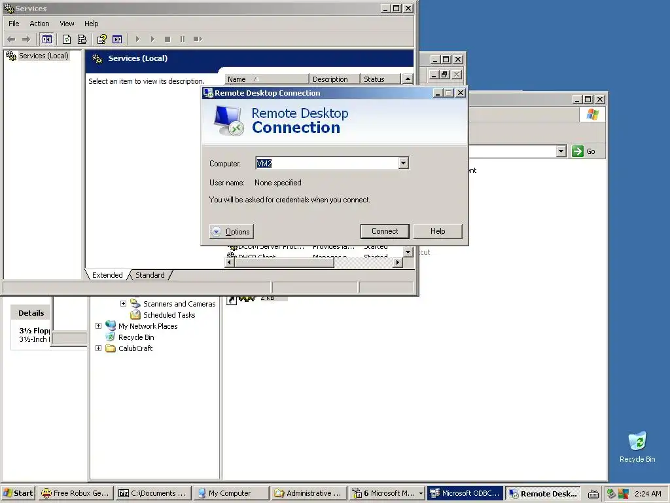Viewport: 670px width, 503px height.
Task: Click the Forward arrow in Services toolbar
Action: [26, 39]
